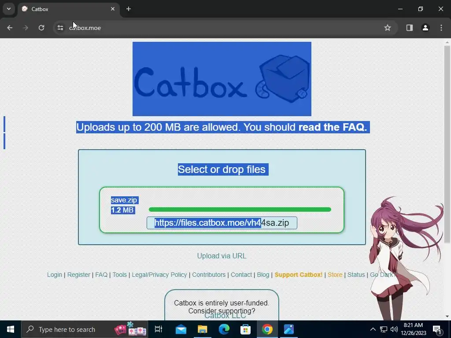Click the green upload progress bar
Viewport: 451px width, 338px height.
tap(240, 209)
